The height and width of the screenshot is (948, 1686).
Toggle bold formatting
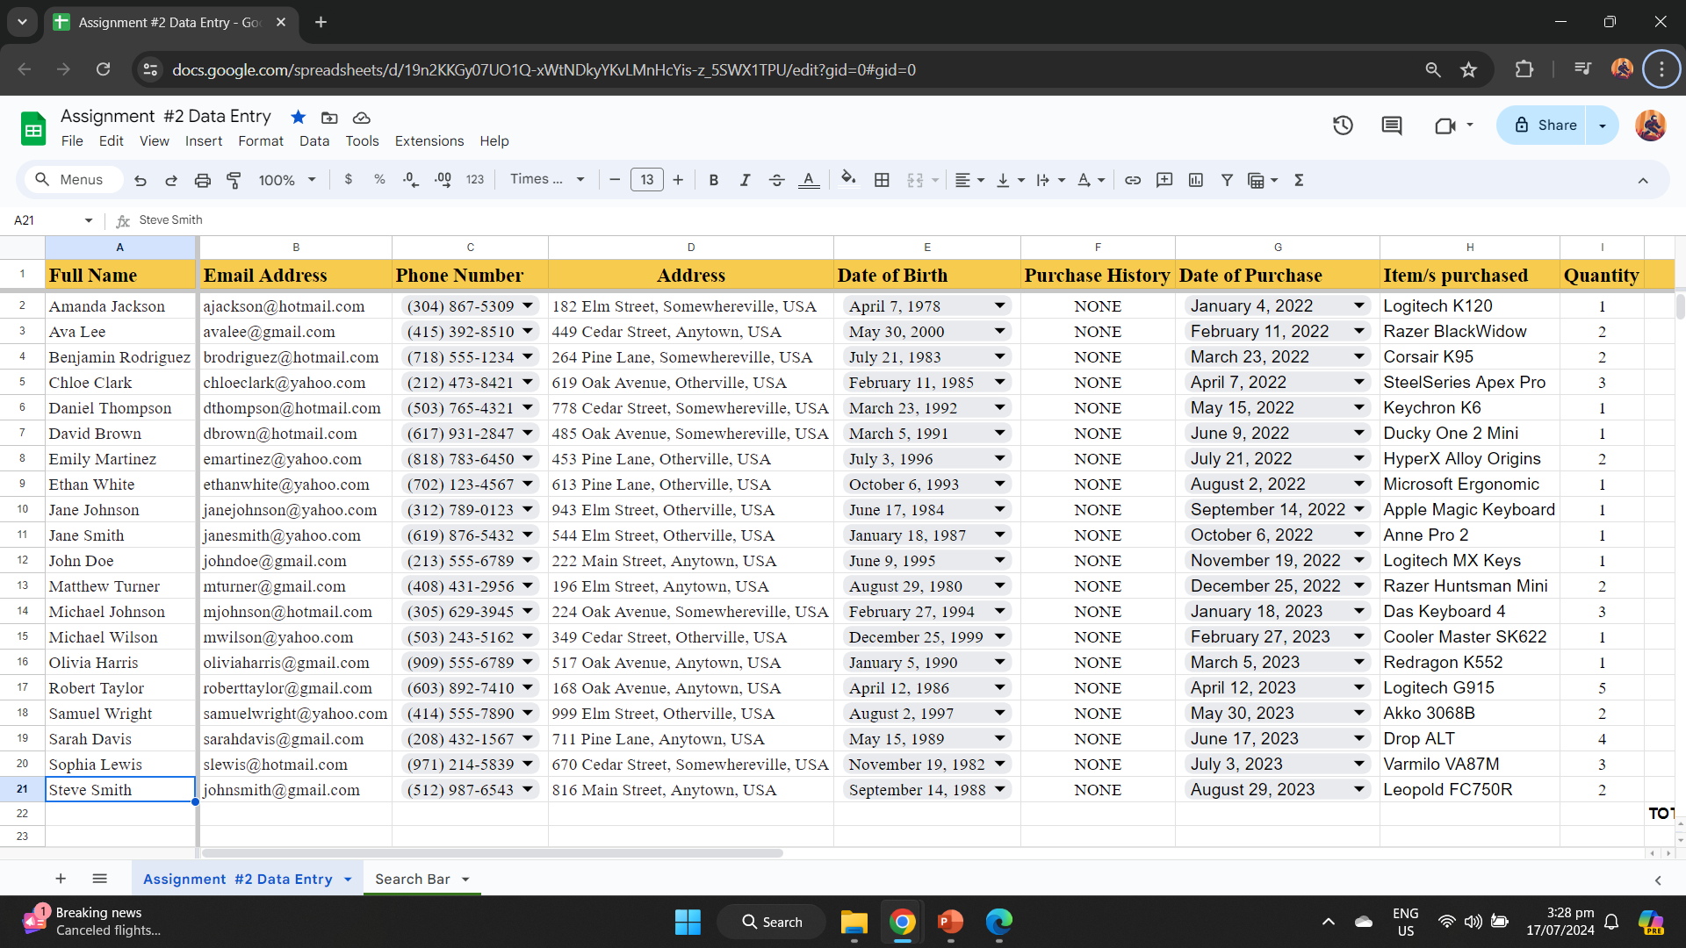tap(713, 180)
